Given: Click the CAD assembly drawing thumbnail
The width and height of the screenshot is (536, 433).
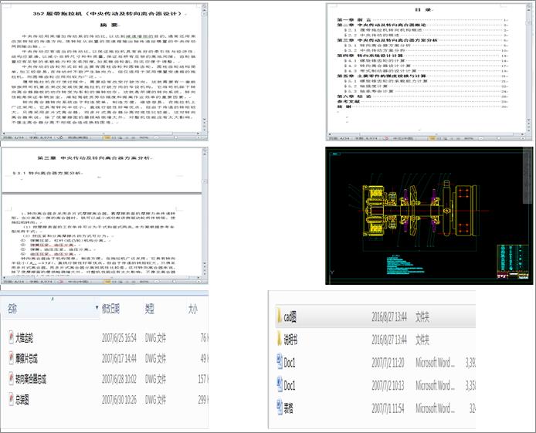Looking at the screenshot, I should (x=429, y=215).
